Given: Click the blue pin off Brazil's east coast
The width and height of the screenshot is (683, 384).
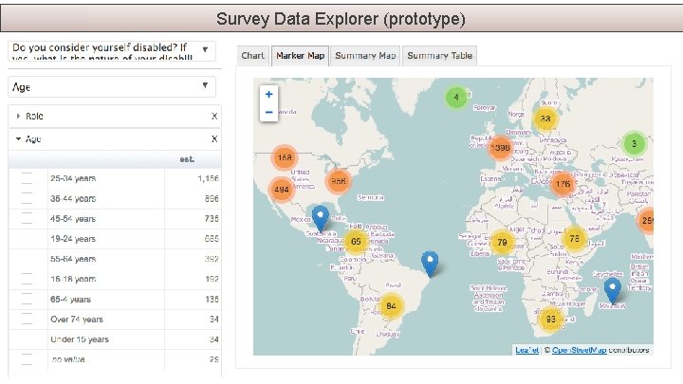Looking at the screenshot, I should click(x=430, y=264).
